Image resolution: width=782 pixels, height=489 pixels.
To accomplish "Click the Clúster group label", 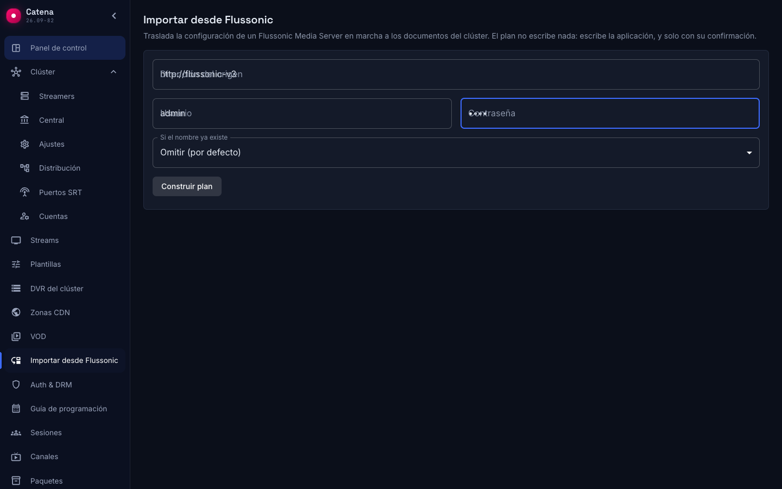I will pyautogui.click(x=43, y=72).
